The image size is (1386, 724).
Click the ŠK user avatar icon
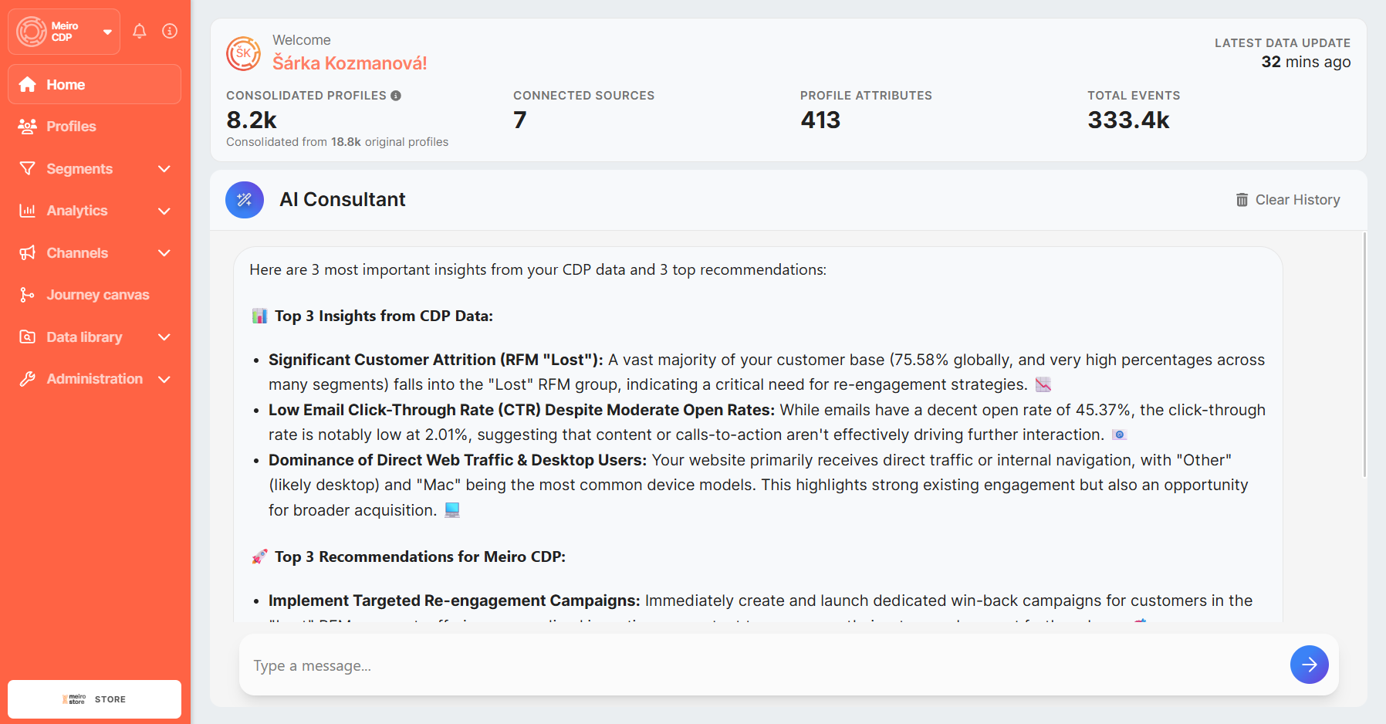243,53
